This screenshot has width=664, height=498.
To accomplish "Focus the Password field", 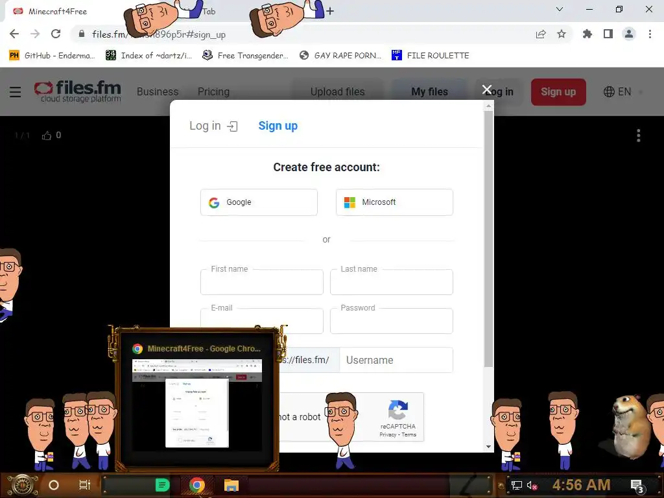I will point(391,321).
